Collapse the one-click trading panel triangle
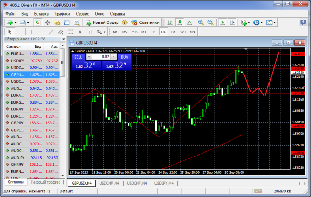311x197 pixels. tap(73, 51)
